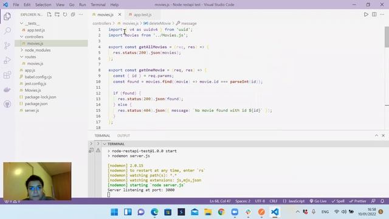The image size is (389, 219).
Task: Open the Extensions view
Action: [x=7, y=75]
